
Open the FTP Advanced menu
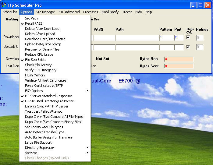(69, 12)
